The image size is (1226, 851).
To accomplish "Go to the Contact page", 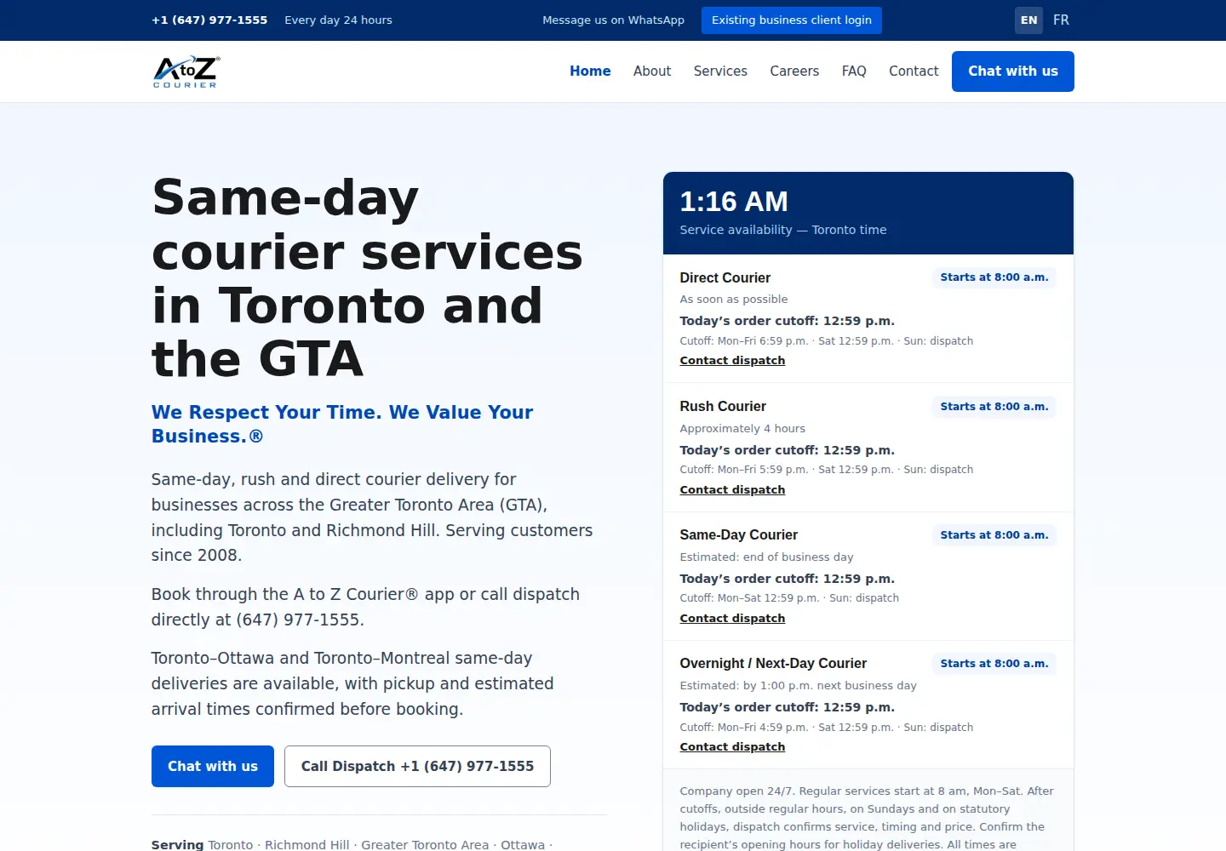I will click(x=914, y=71).
